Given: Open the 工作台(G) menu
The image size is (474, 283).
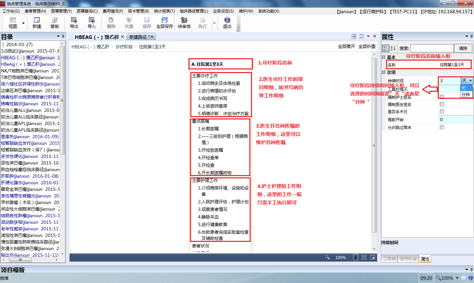Looking at the screenshot, I should pyautogui.click(x=11, y=11).
